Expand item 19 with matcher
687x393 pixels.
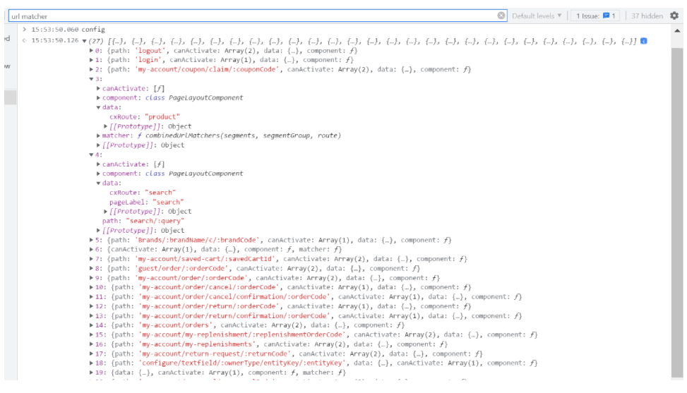91,373
